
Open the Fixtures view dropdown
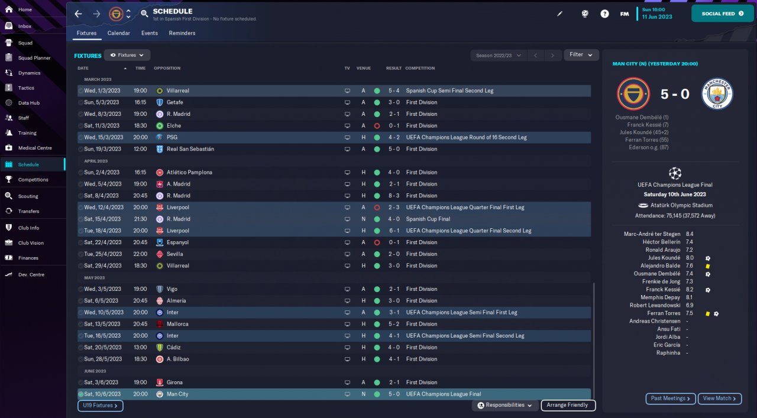pyautogui.click(x=127, y=55)
